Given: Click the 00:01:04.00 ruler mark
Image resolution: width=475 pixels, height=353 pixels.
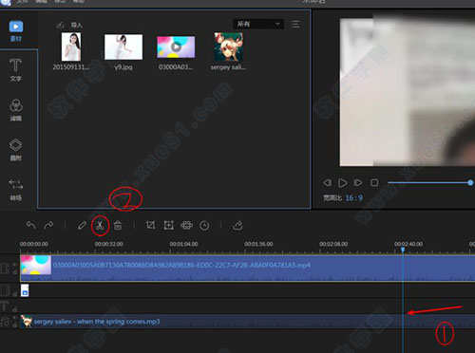Looking at the screenshot, I should 183,244.
